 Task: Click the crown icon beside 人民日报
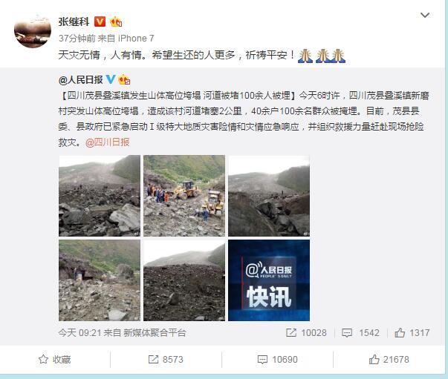(125, 79)
